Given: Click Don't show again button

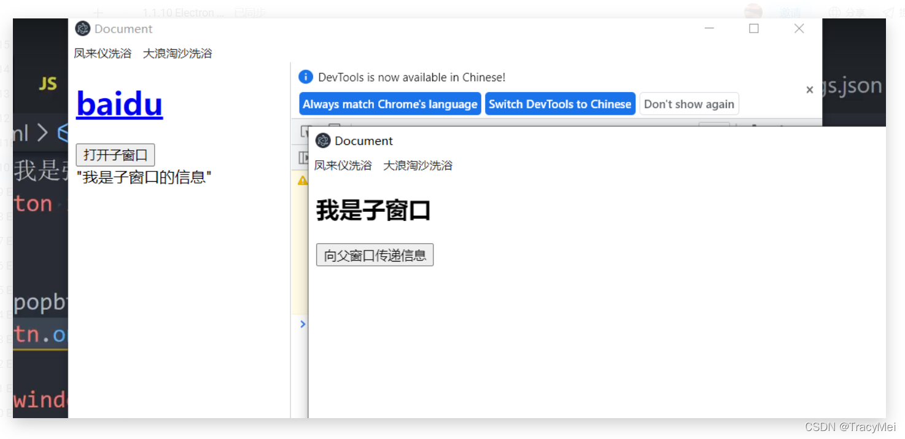Looking at the screenshot, I should click(689, 104).
